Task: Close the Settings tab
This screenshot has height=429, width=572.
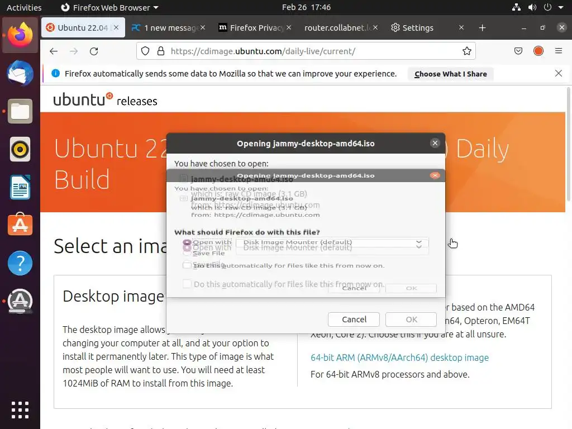Action: pos(461,27)
